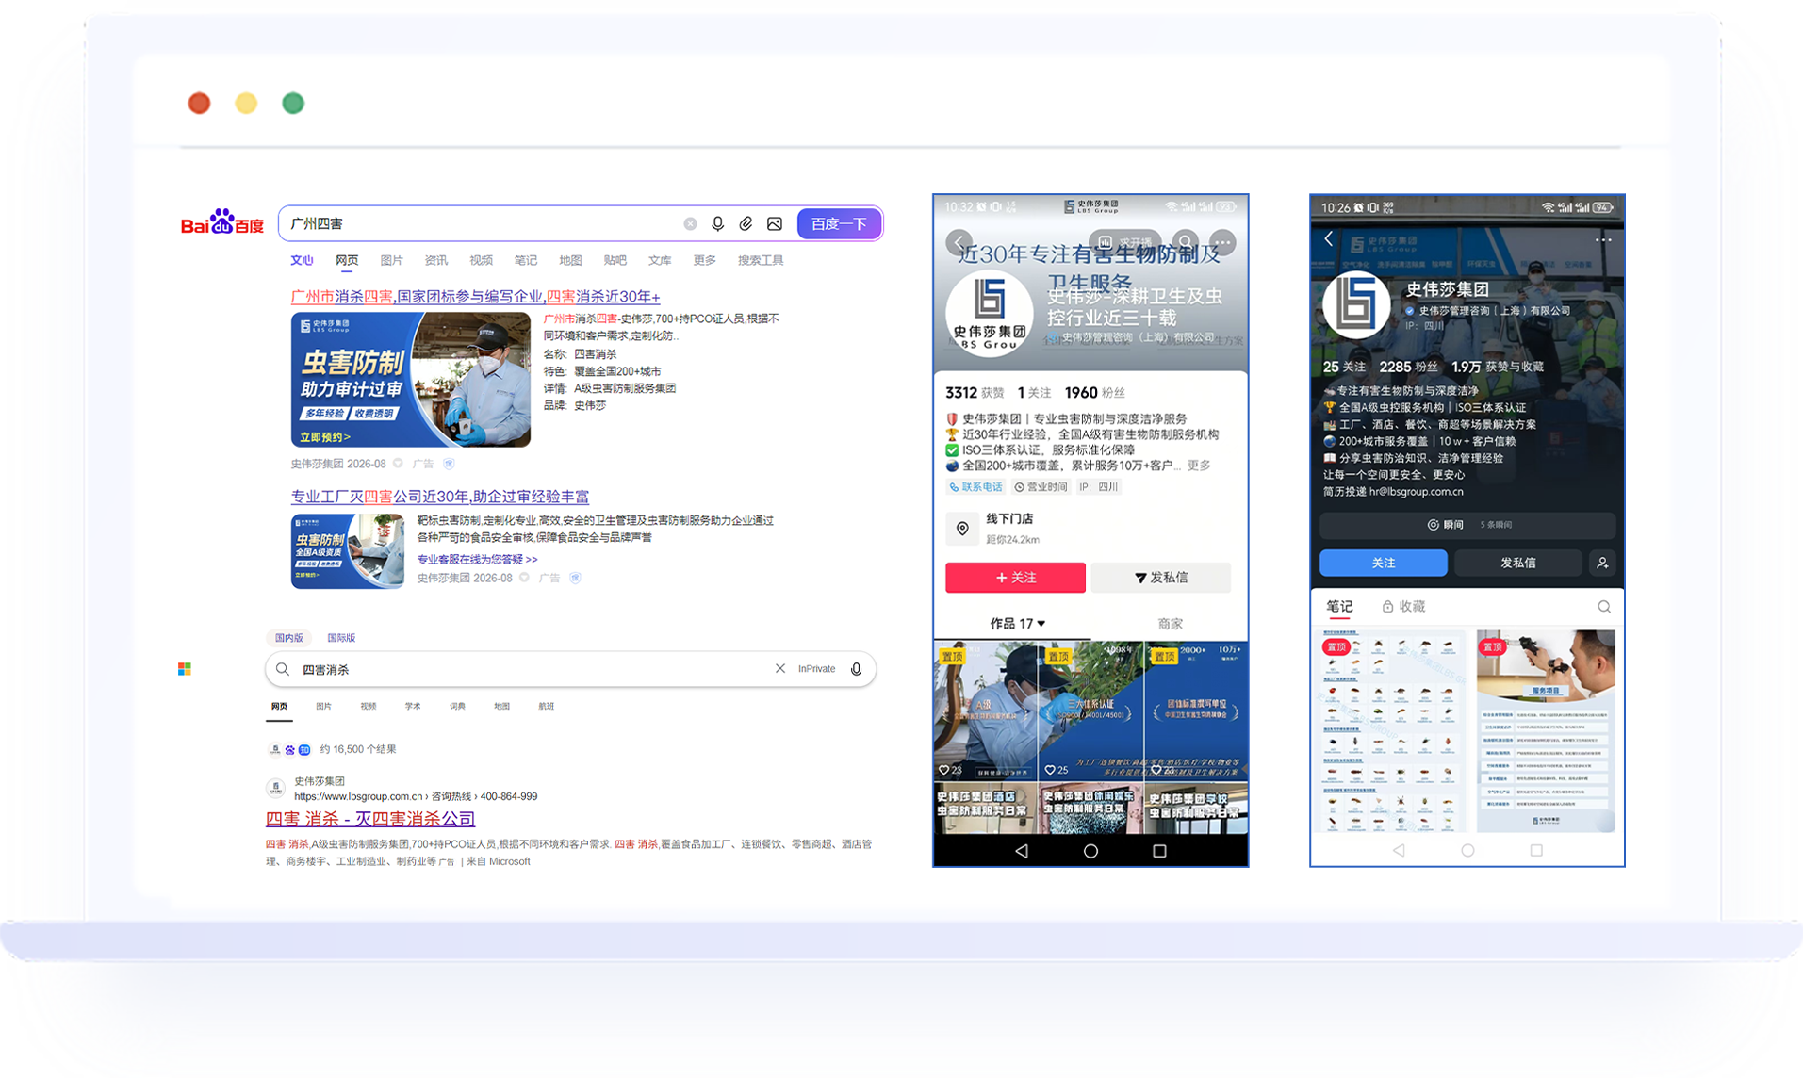Image resolution: width=1803 pixels, height=1078 pixels.
Task: Tap Android home circle on black navigation bar
Action: (1090, 851)
